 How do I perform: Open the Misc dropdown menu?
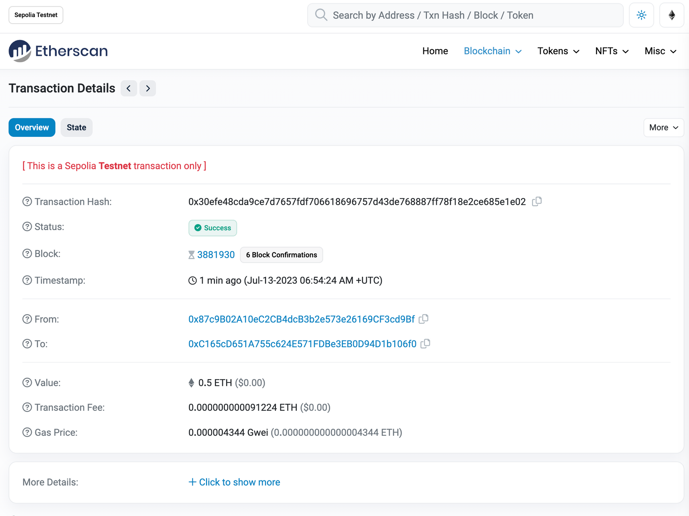click(660, 51)
